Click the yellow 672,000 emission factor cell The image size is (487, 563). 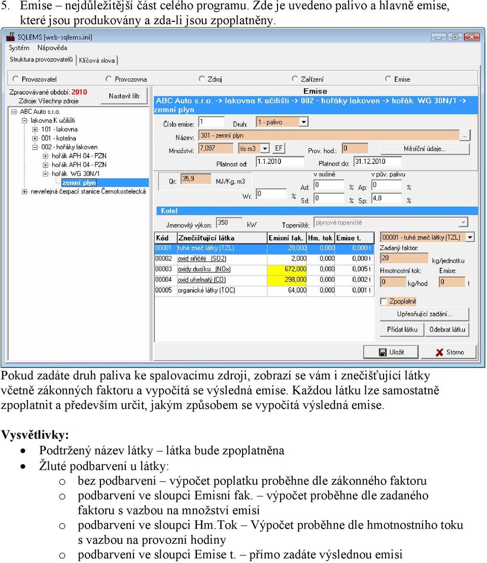click(x=287, y=269)
